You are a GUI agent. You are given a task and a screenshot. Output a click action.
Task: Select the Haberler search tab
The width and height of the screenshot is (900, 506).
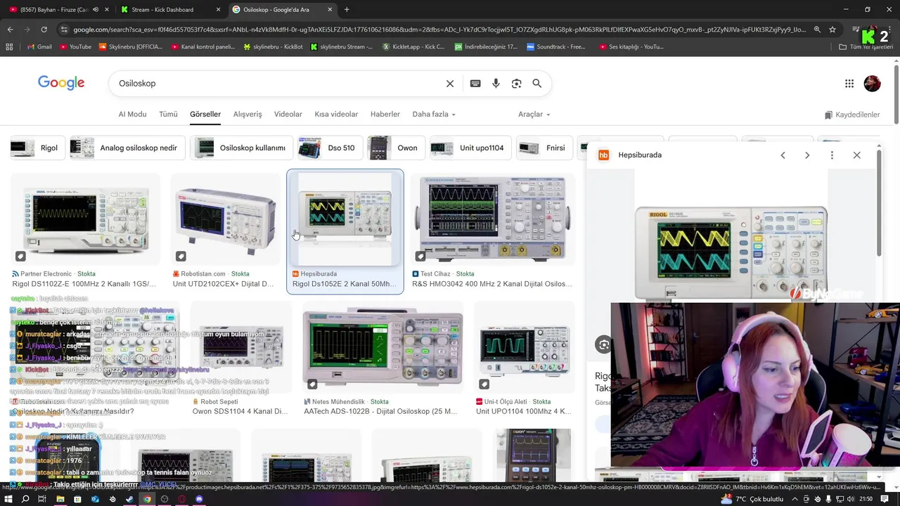pos(385,114)
